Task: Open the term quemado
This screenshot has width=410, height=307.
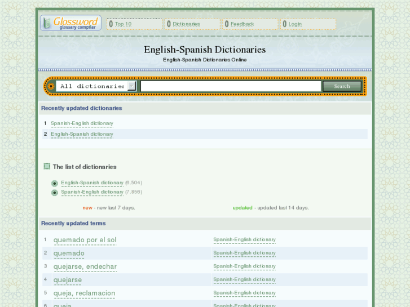Action: [69, 253]
